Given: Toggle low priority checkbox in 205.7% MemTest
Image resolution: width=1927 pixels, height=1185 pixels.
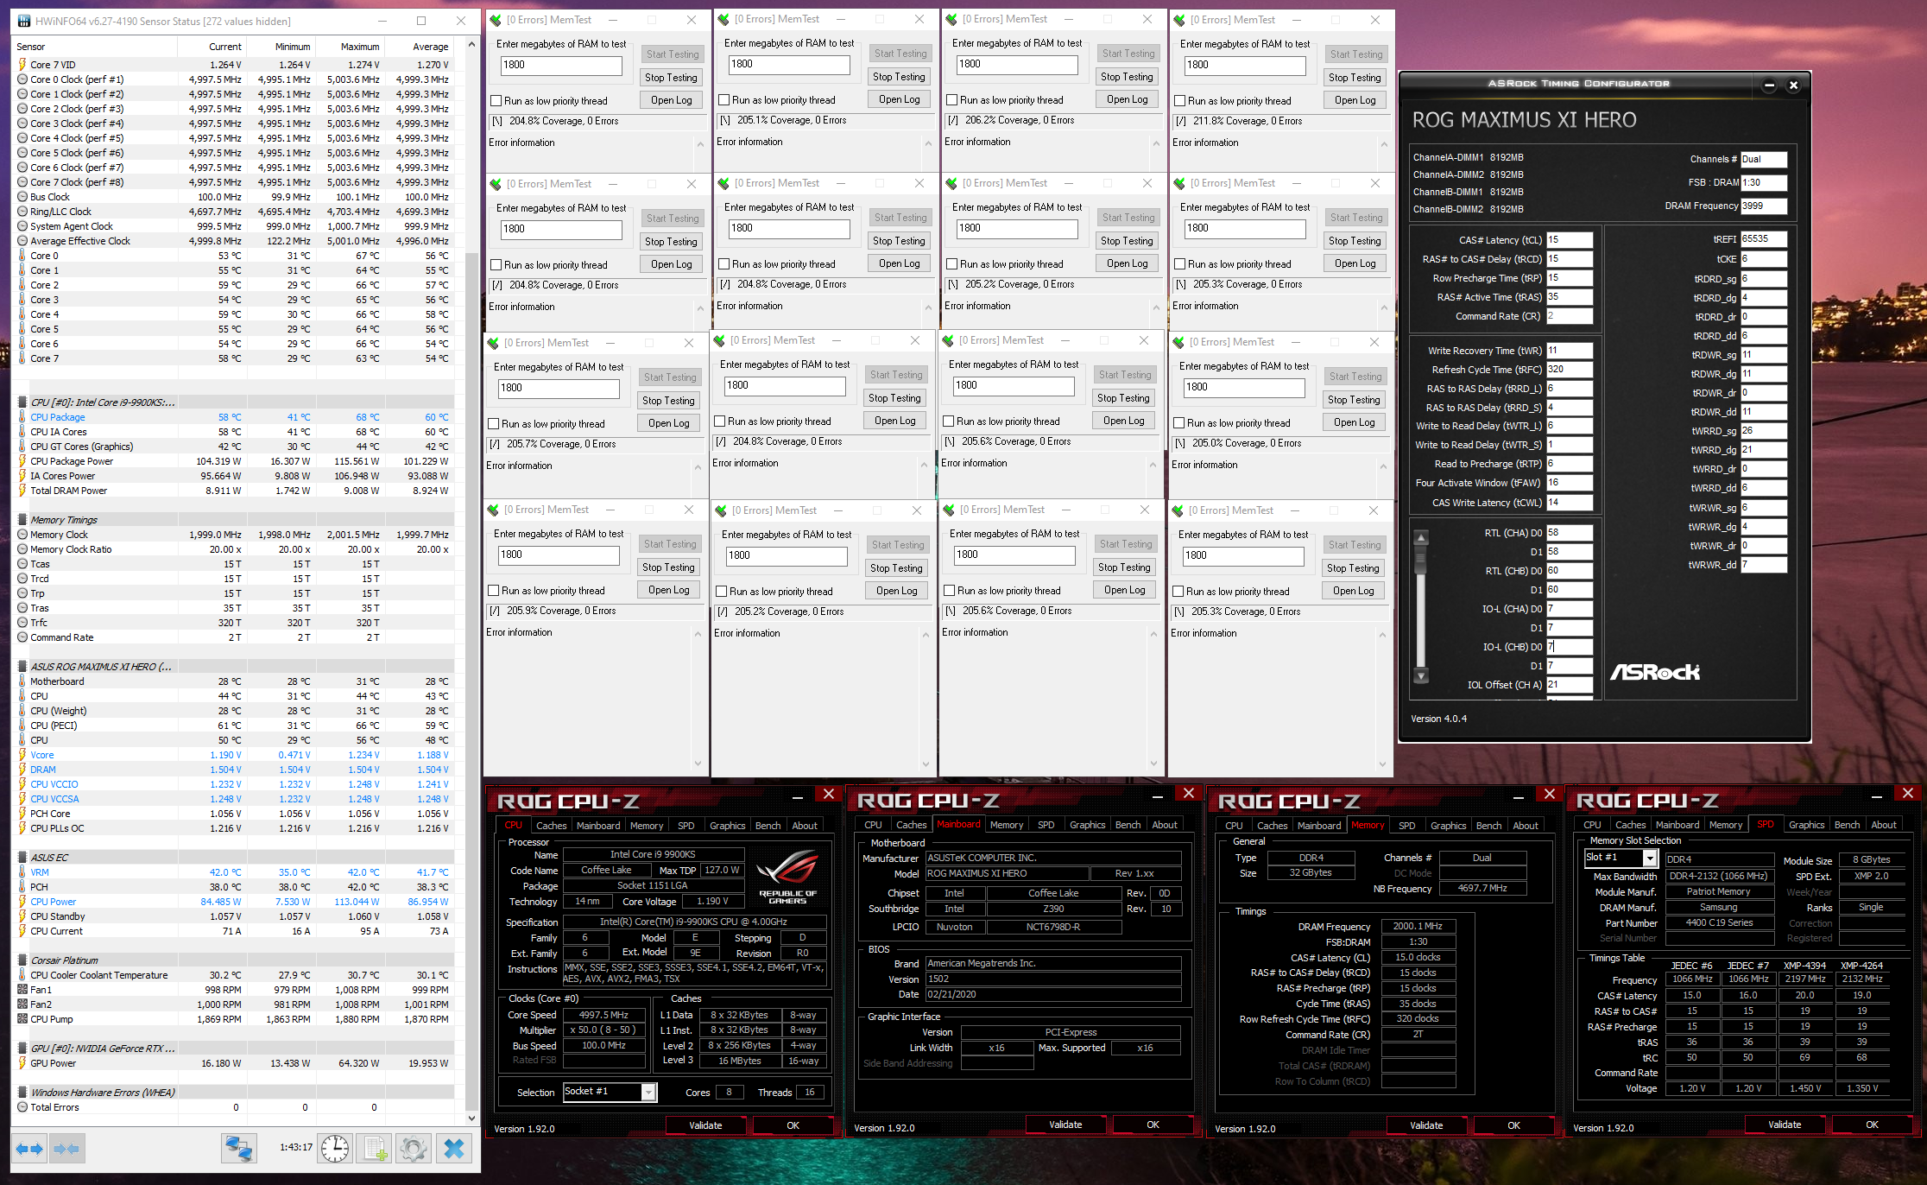Looking at the screenshot, I should pyautogui.click(x=494, y=424).
